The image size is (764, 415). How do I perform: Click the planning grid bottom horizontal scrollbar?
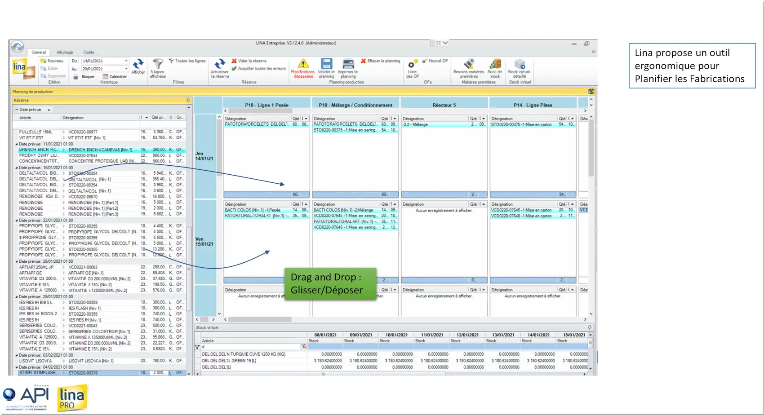(x=260, y=319)
